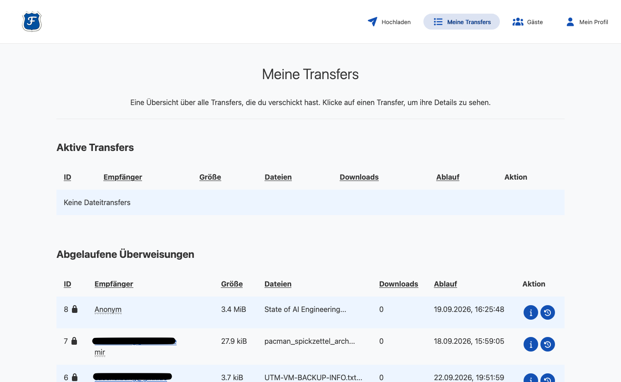The image size is (621, 382).
Task: Show info for transfer 8
Action: (531, 312)
